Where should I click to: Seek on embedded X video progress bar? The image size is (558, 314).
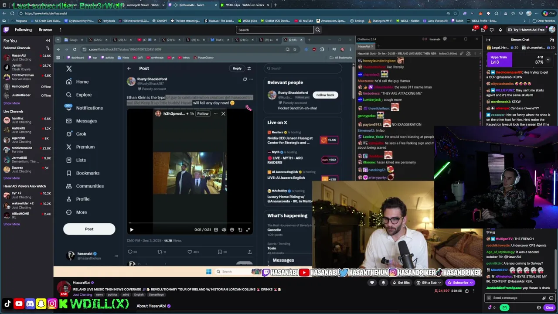(190, 223)
